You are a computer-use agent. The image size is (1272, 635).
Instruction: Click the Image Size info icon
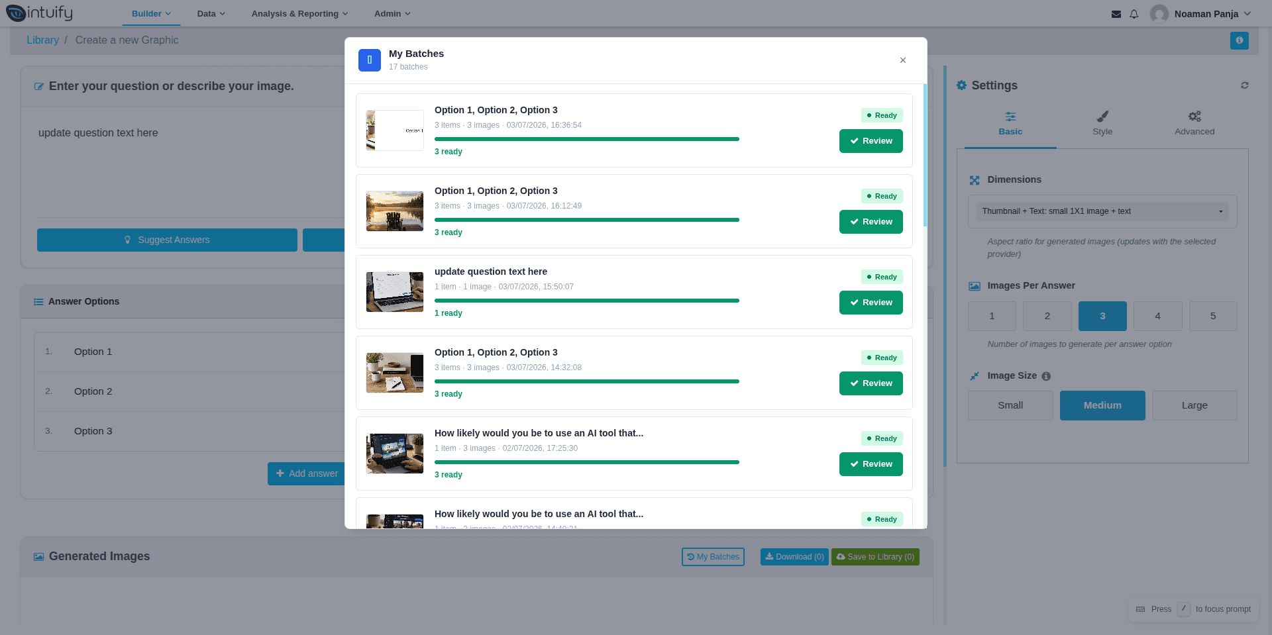pos(1046,376)
